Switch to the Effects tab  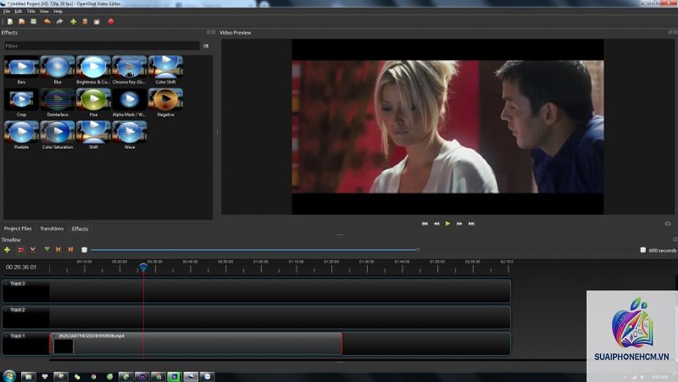(80, 228)
